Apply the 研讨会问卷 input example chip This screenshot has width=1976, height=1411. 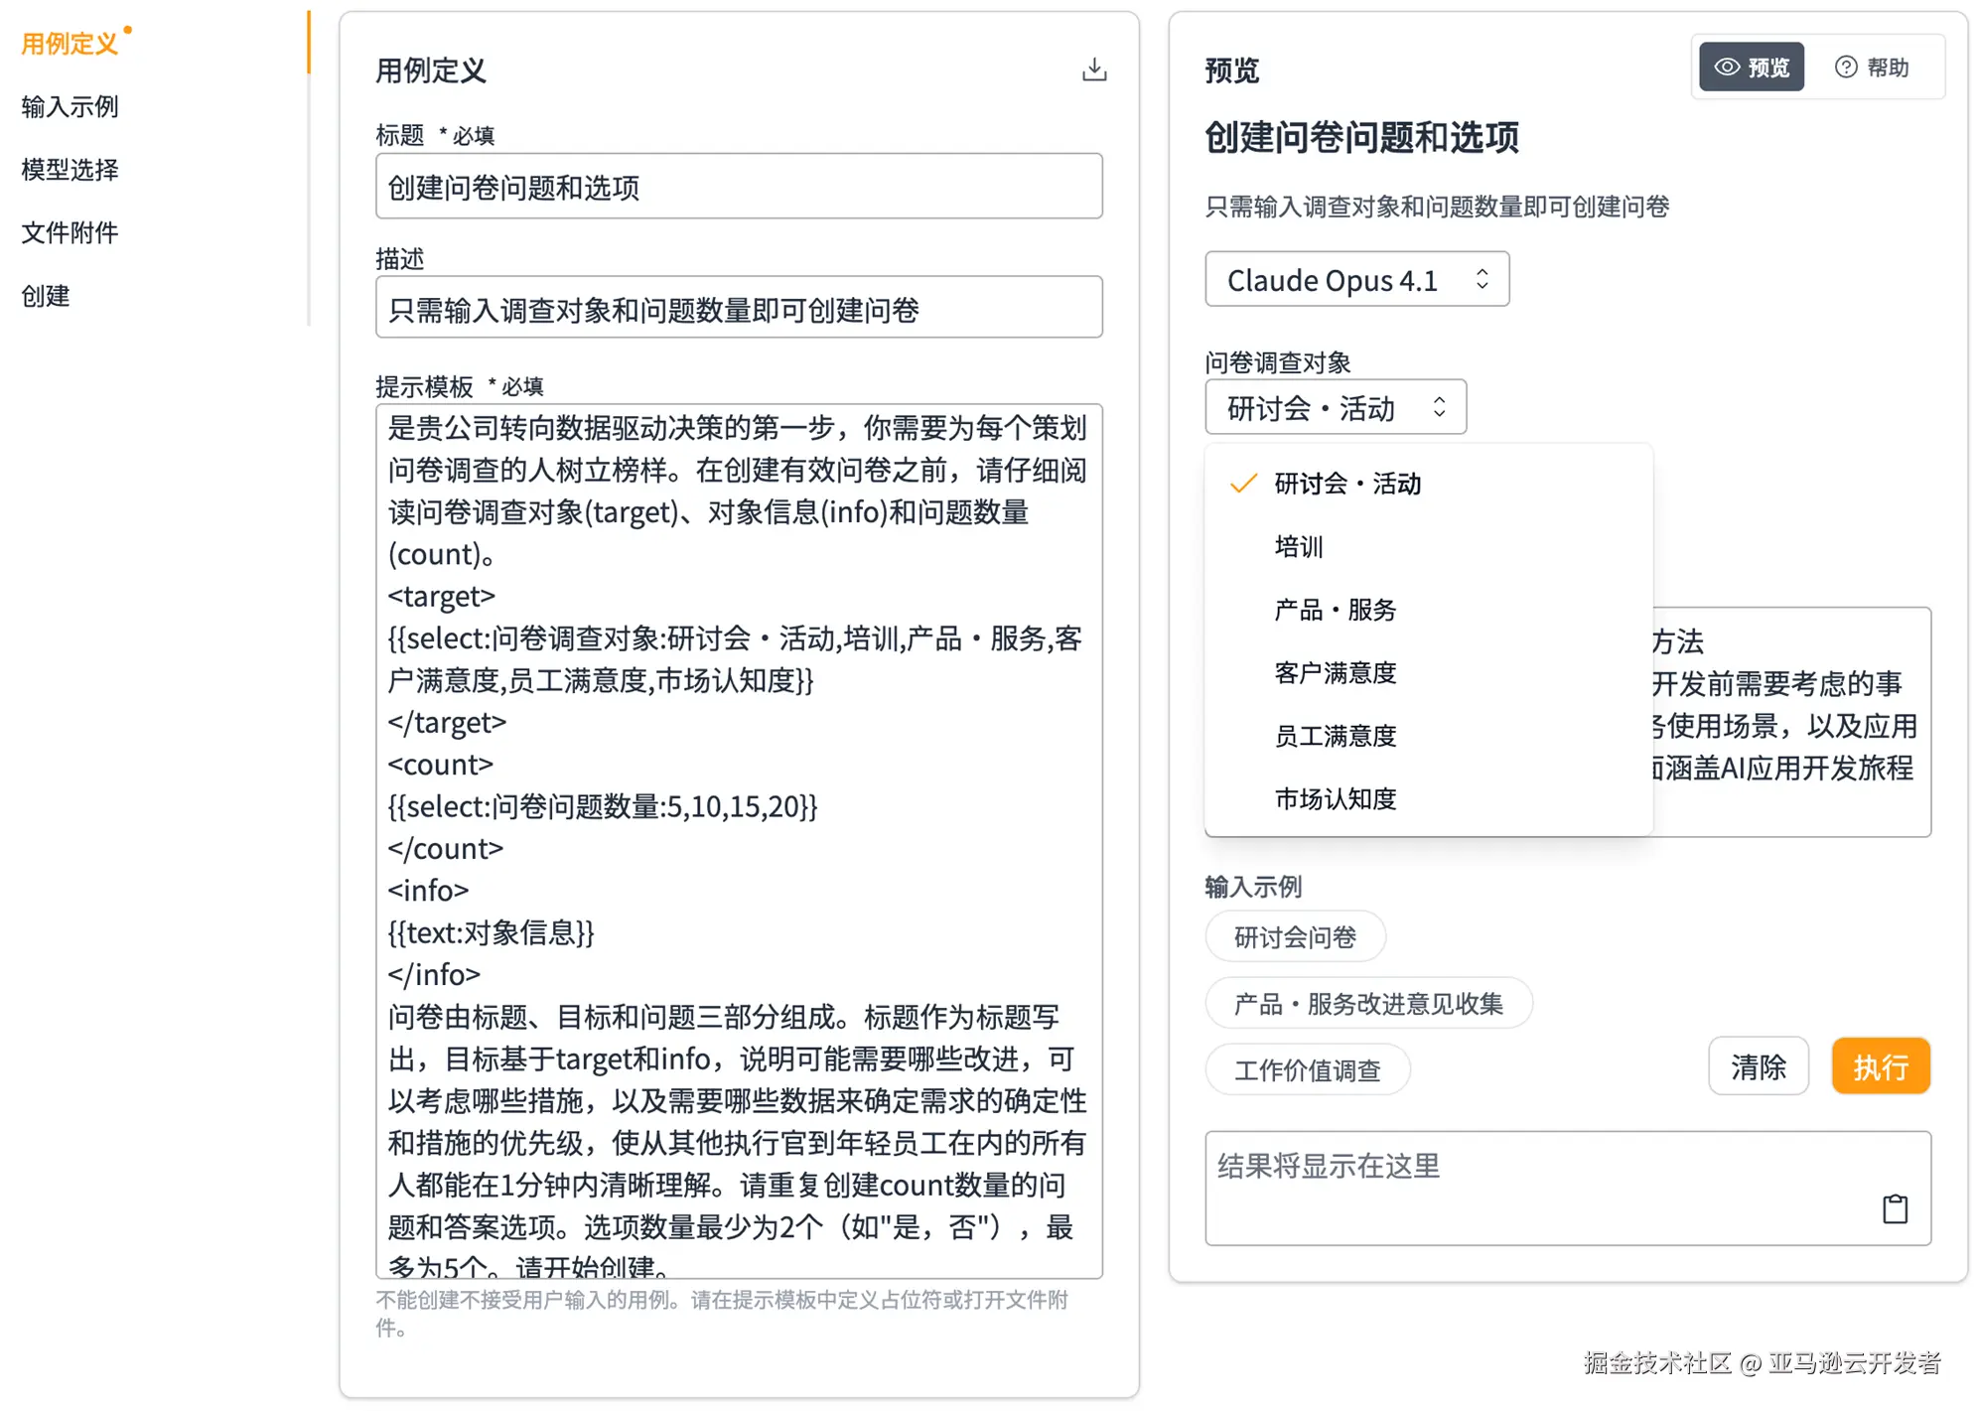1294,936
